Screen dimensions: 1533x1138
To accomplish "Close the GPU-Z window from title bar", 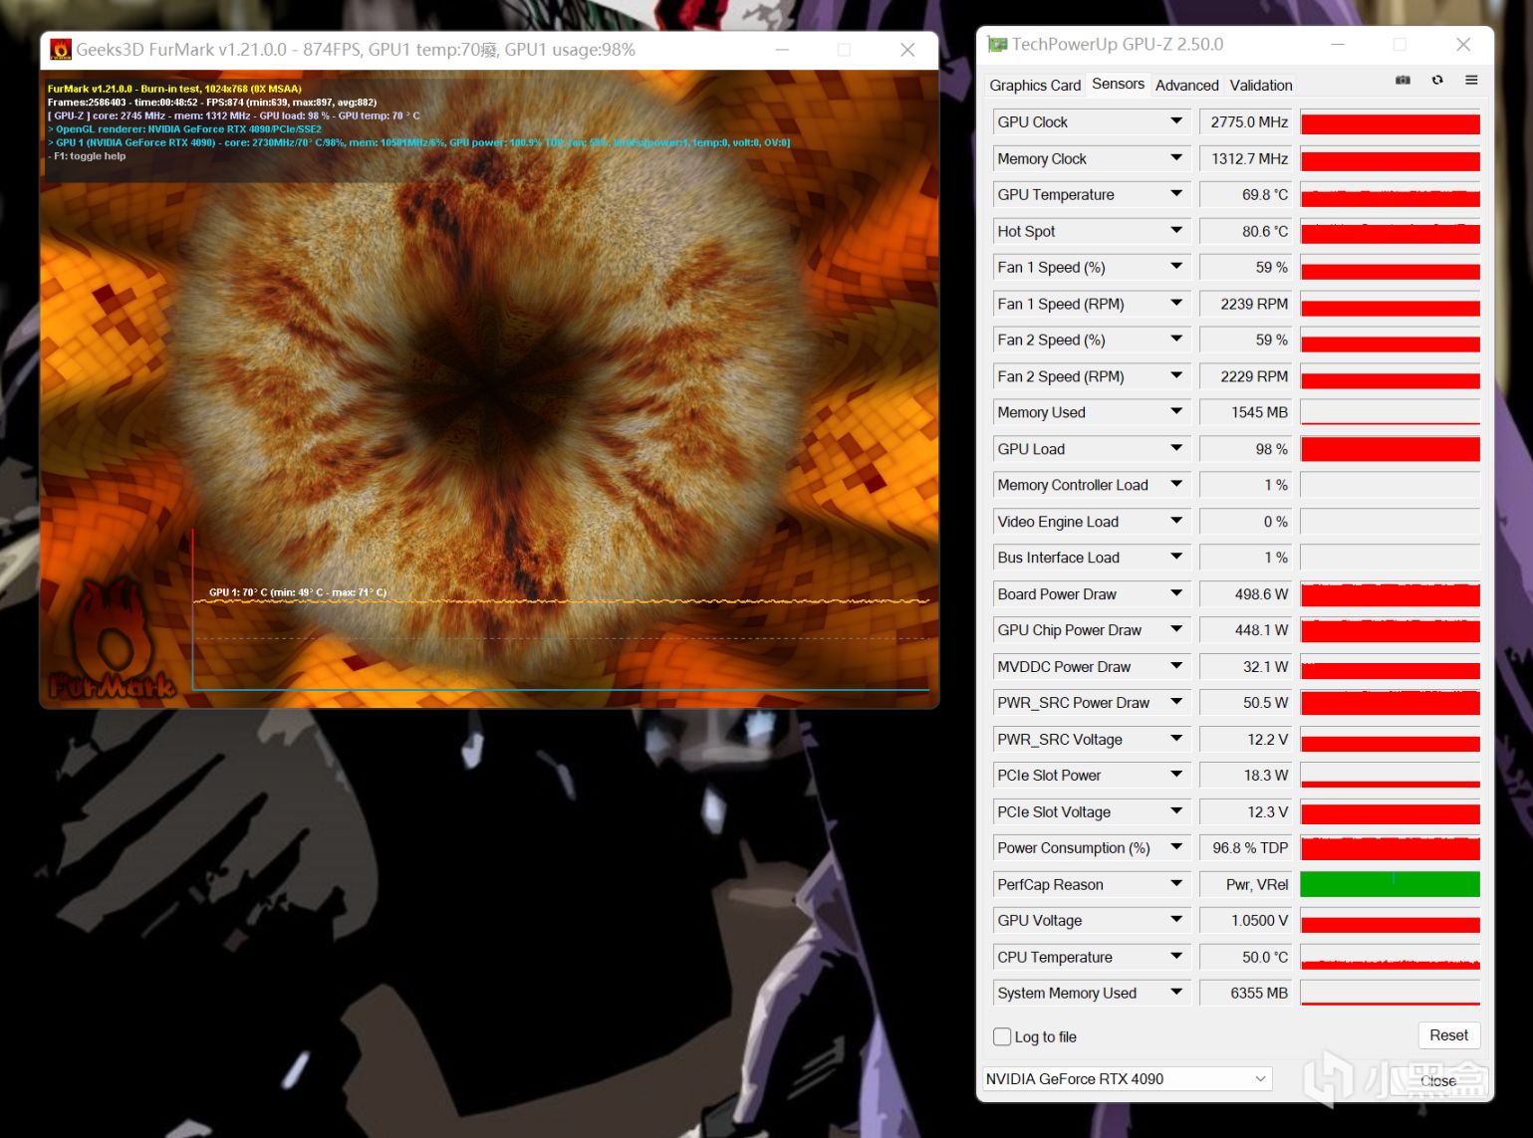I will pyautogui.click(x=1462, y=45).
